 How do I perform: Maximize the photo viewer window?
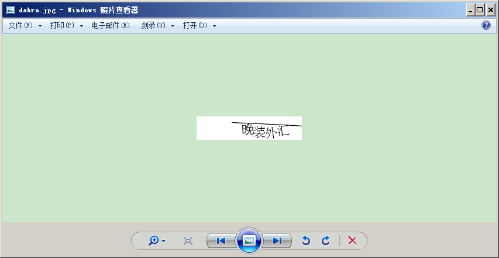tap(480, 10)
